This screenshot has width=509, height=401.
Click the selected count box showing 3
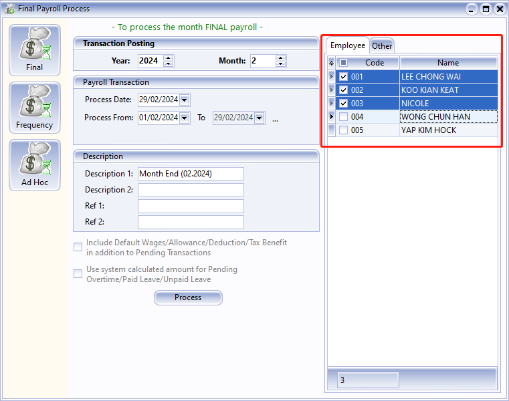pyautogui.click(x=368, y=380)
